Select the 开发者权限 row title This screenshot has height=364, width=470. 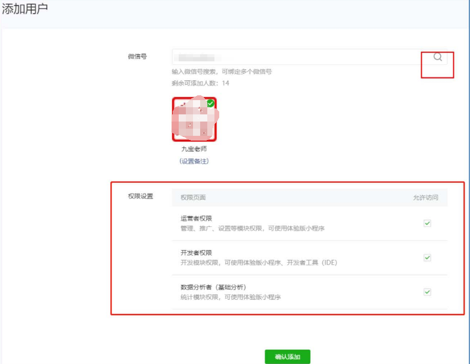click(x=196, y=253)
